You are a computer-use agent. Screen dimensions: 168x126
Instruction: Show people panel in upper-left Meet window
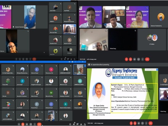pos(65,59)
